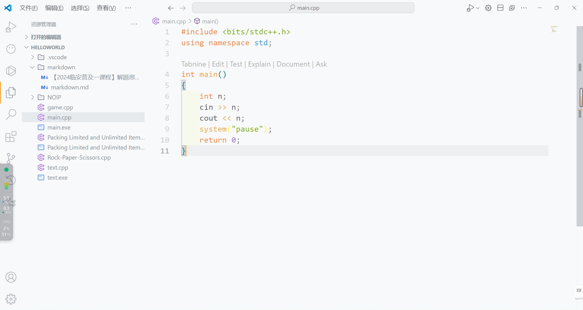Open the run button dropdown arrow
The image size is (583, 310).
click(478, 8)
